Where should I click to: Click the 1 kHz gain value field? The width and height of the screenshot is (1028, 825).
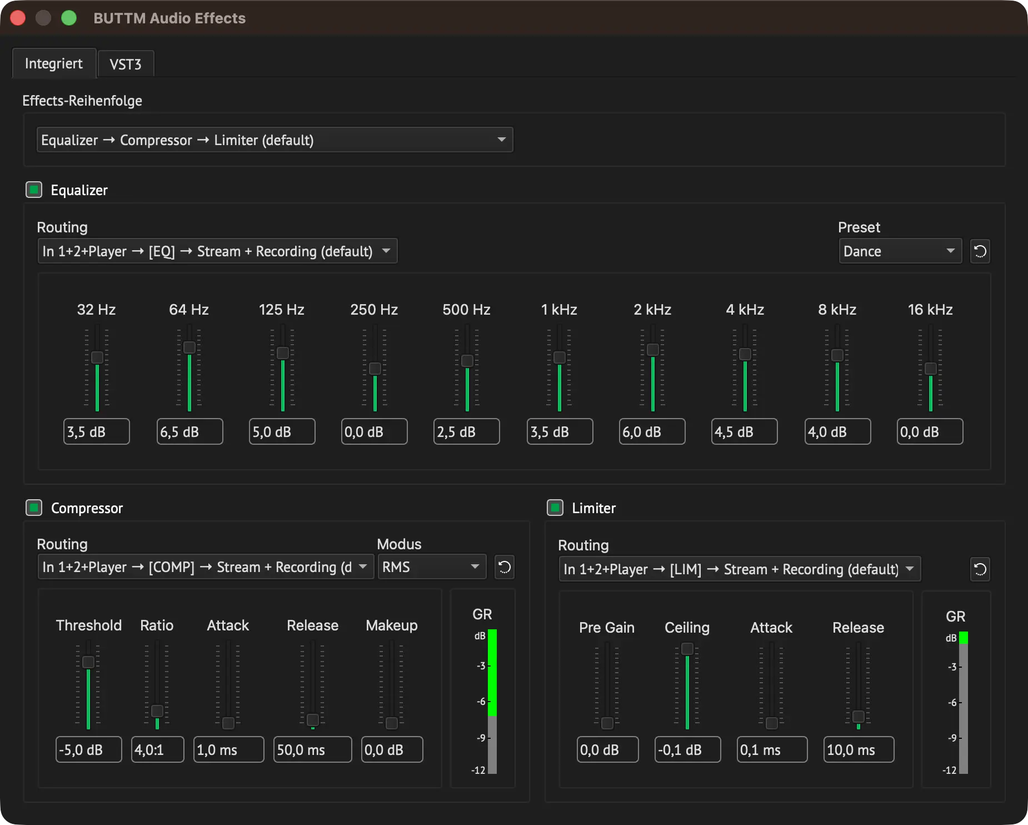(x=560, y=431)
